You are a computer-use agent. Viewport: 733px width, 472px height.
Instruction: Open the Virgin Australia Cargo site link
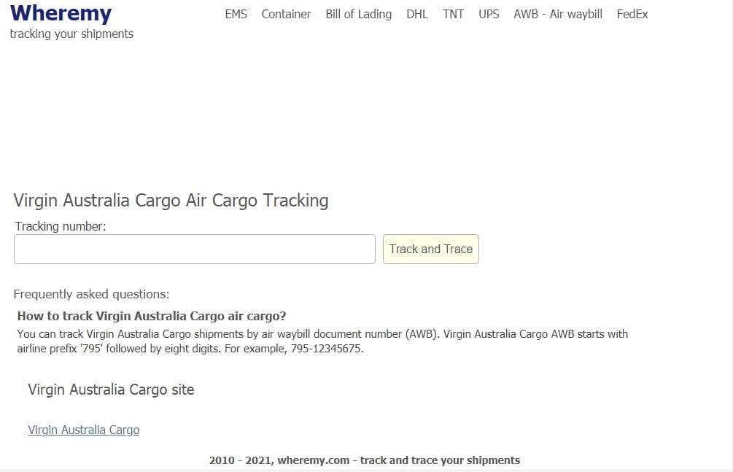[84, 430]
